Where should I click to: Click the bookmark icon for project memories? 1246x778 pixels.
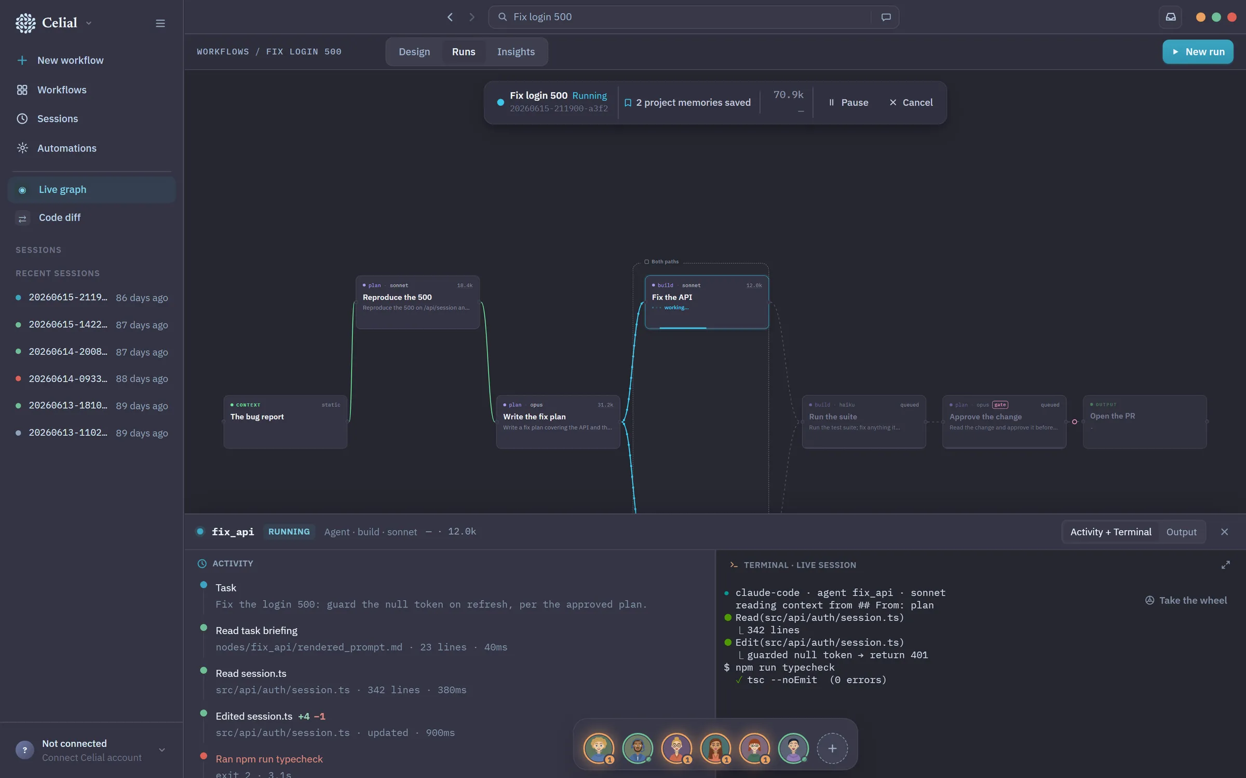click(x=628, y=103)
